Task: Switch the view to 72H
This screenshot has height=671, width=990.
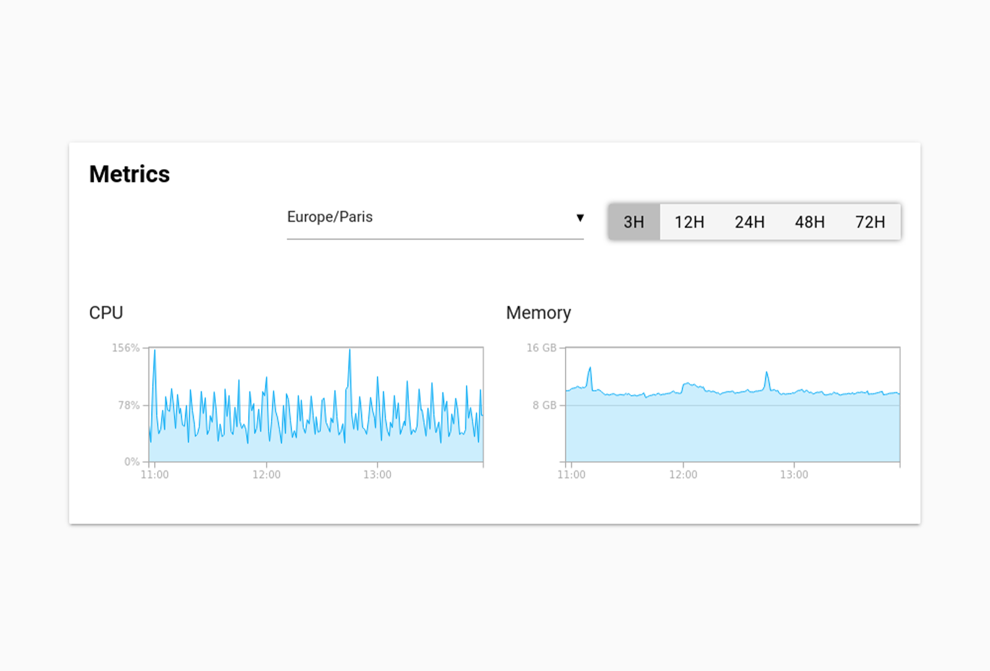Action: [x=870, y=222]
